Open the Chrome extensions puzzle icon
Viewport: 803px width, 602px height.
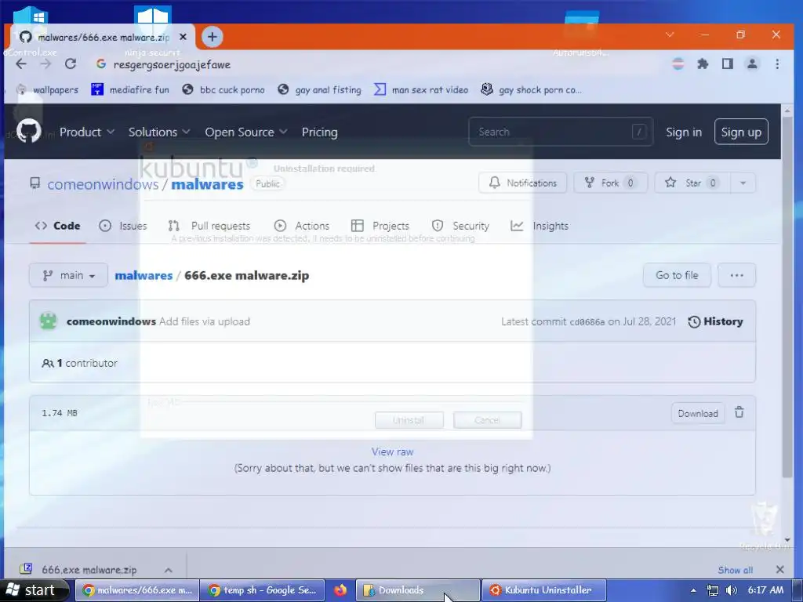(703, 64)
